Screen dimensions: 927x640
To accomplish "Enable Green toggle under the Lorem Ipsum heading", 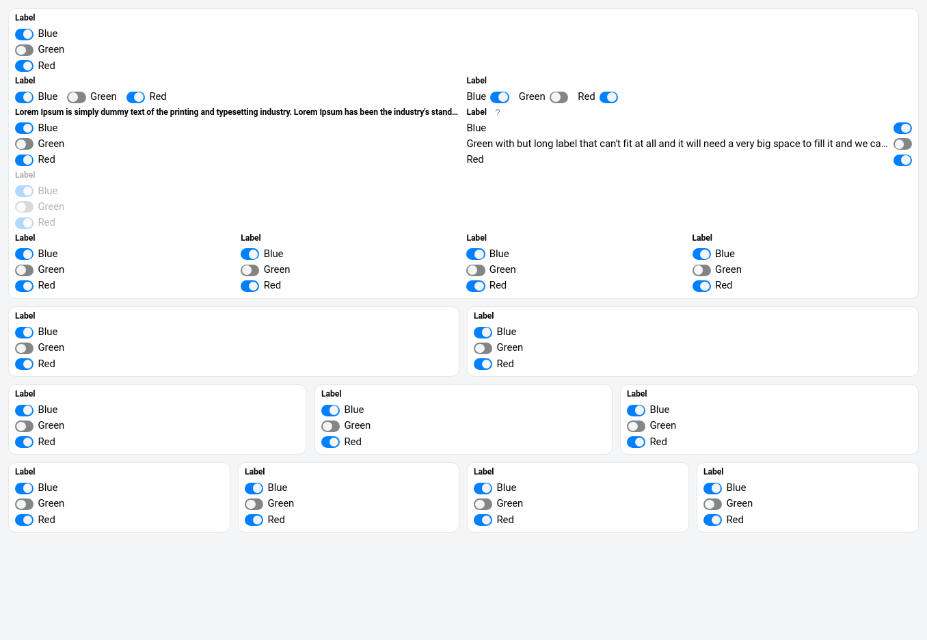I will tap(25, 144).
